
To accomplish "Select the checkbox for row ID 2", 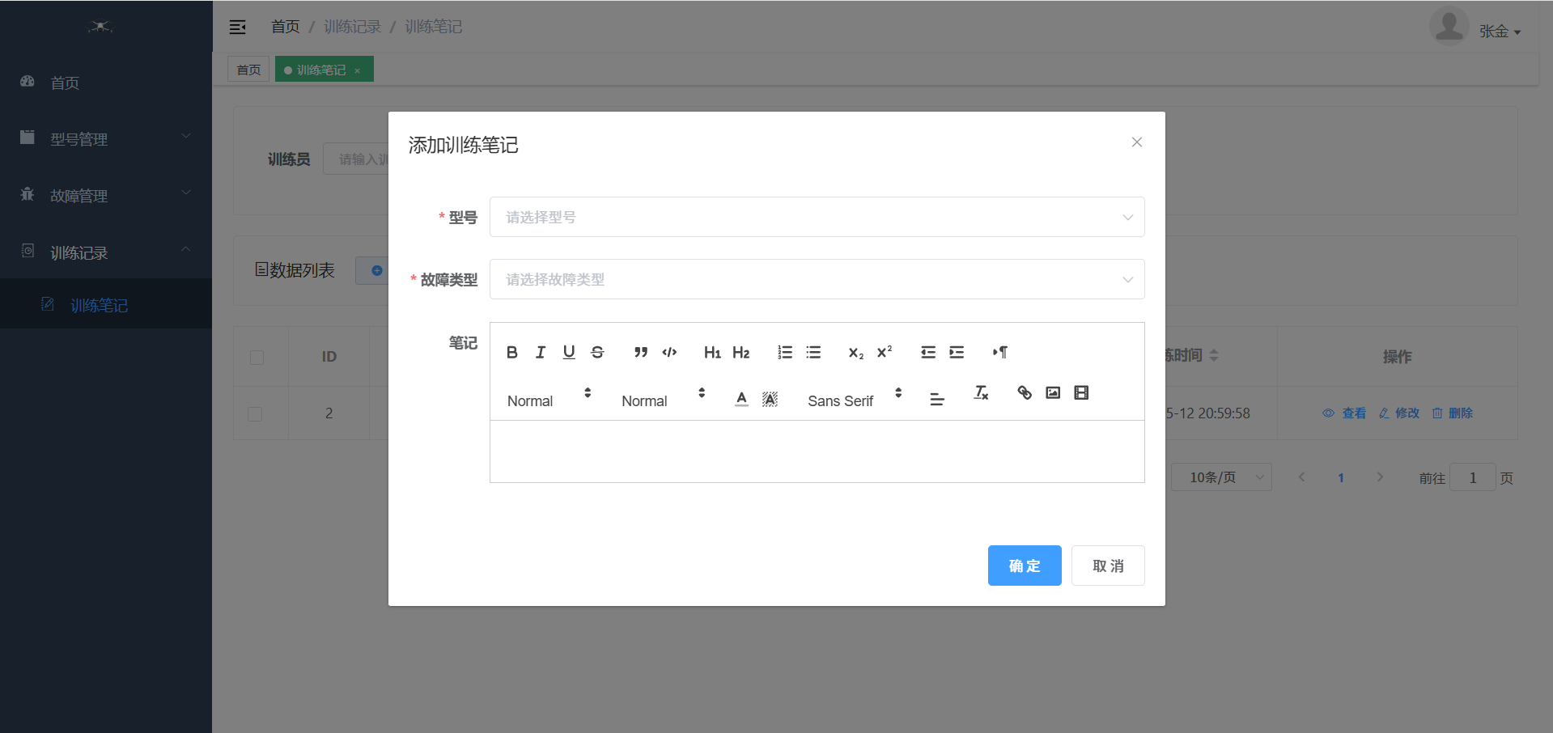I will (x=255, y=413).
